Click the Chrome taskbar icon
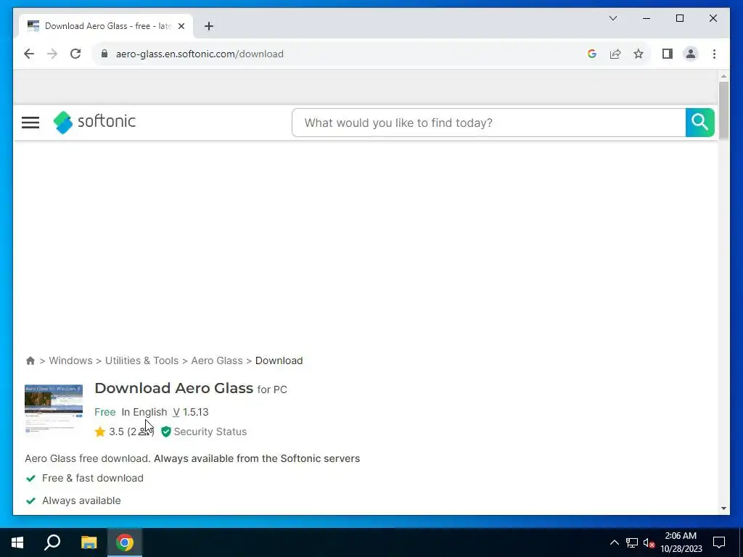 click(x=125, y=542)
